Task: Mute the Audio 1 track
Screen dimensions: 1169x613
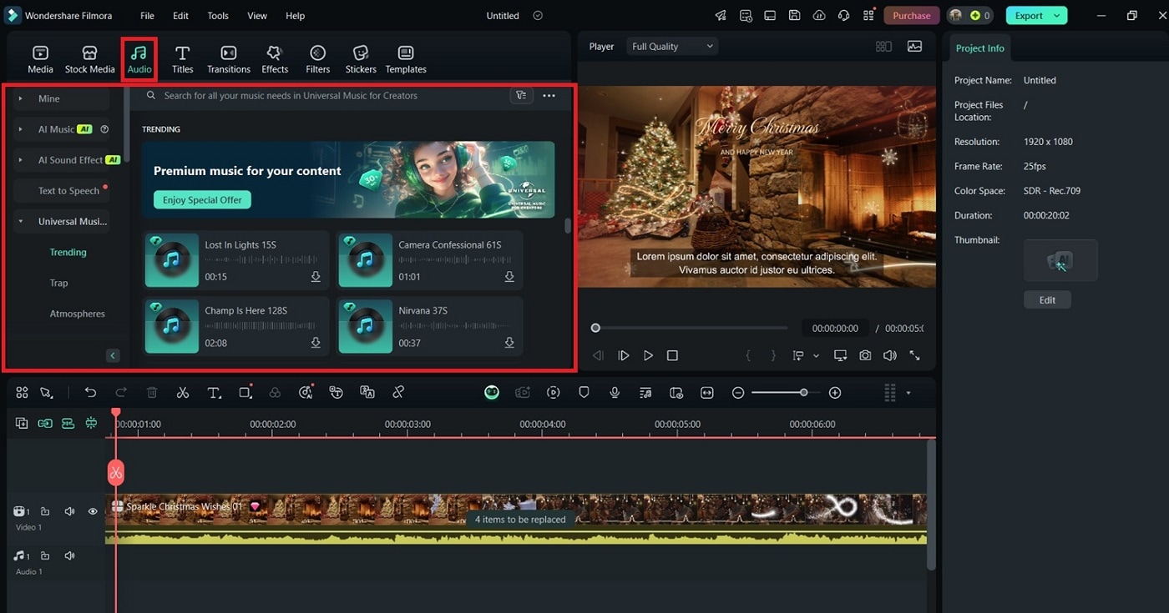Action: pos(70,555)
